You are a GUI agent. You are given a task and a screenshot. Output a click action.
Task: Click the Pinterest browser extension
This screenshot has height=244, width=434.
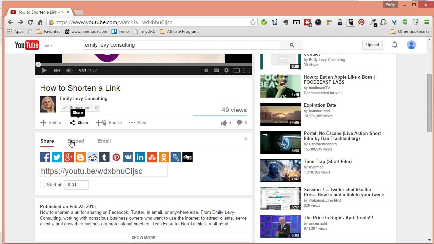click(x=361, y=22)
